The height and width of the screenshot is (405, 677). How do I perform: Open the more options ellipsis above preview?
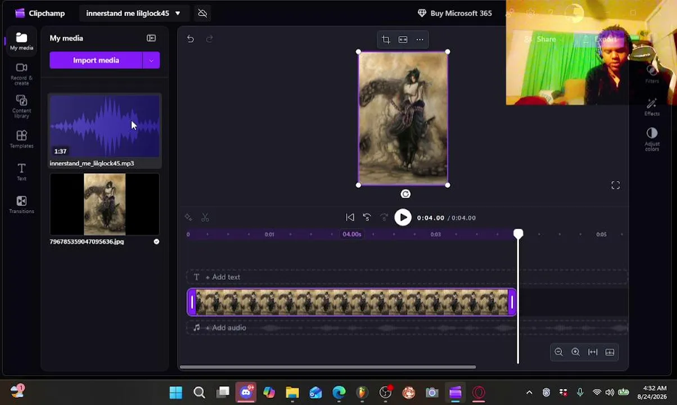tap(419, 39)
